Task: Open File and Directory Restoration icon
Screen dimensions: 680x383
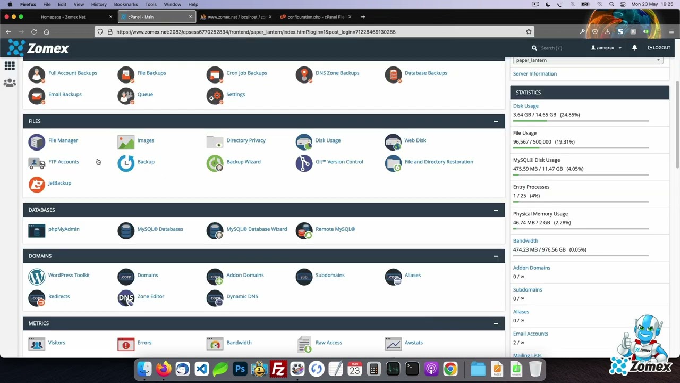Action: pos(393,163)
